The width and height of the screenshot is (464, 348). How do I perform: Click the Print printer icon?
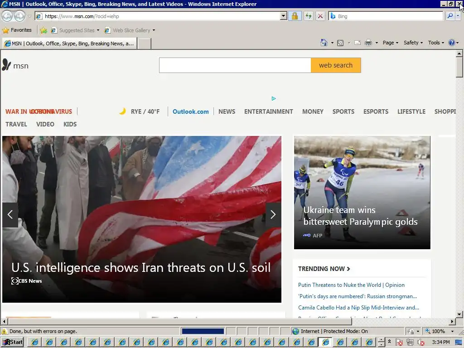[368, 43]
